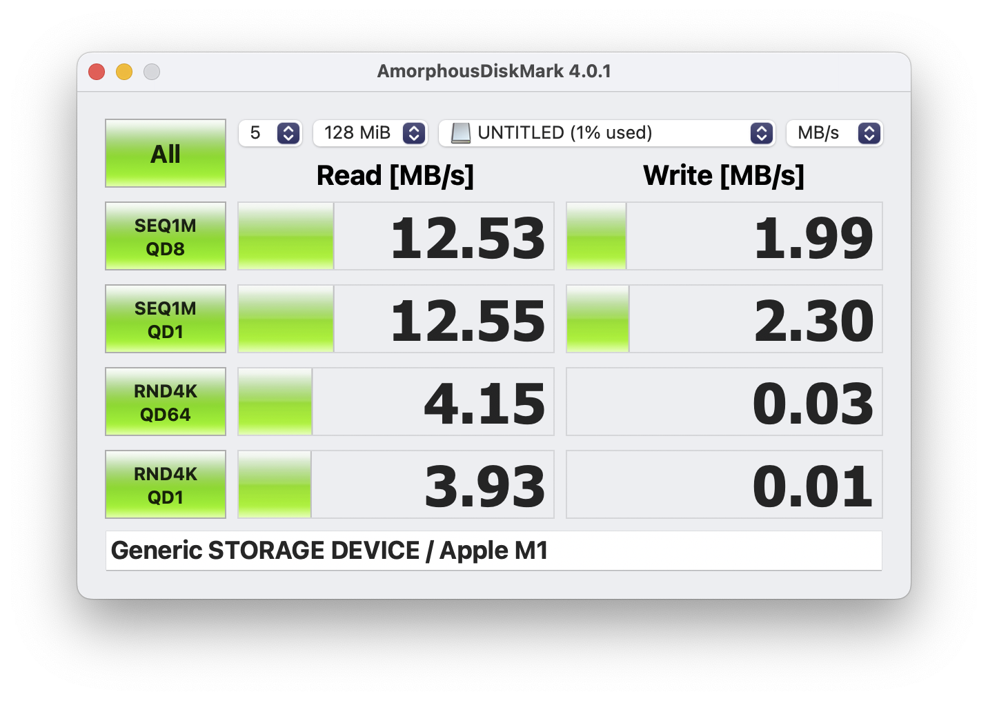Click the stepper arrows on test count
This screenshot has height=701, width=988.
pyautogui.click(x=288, y=132)
